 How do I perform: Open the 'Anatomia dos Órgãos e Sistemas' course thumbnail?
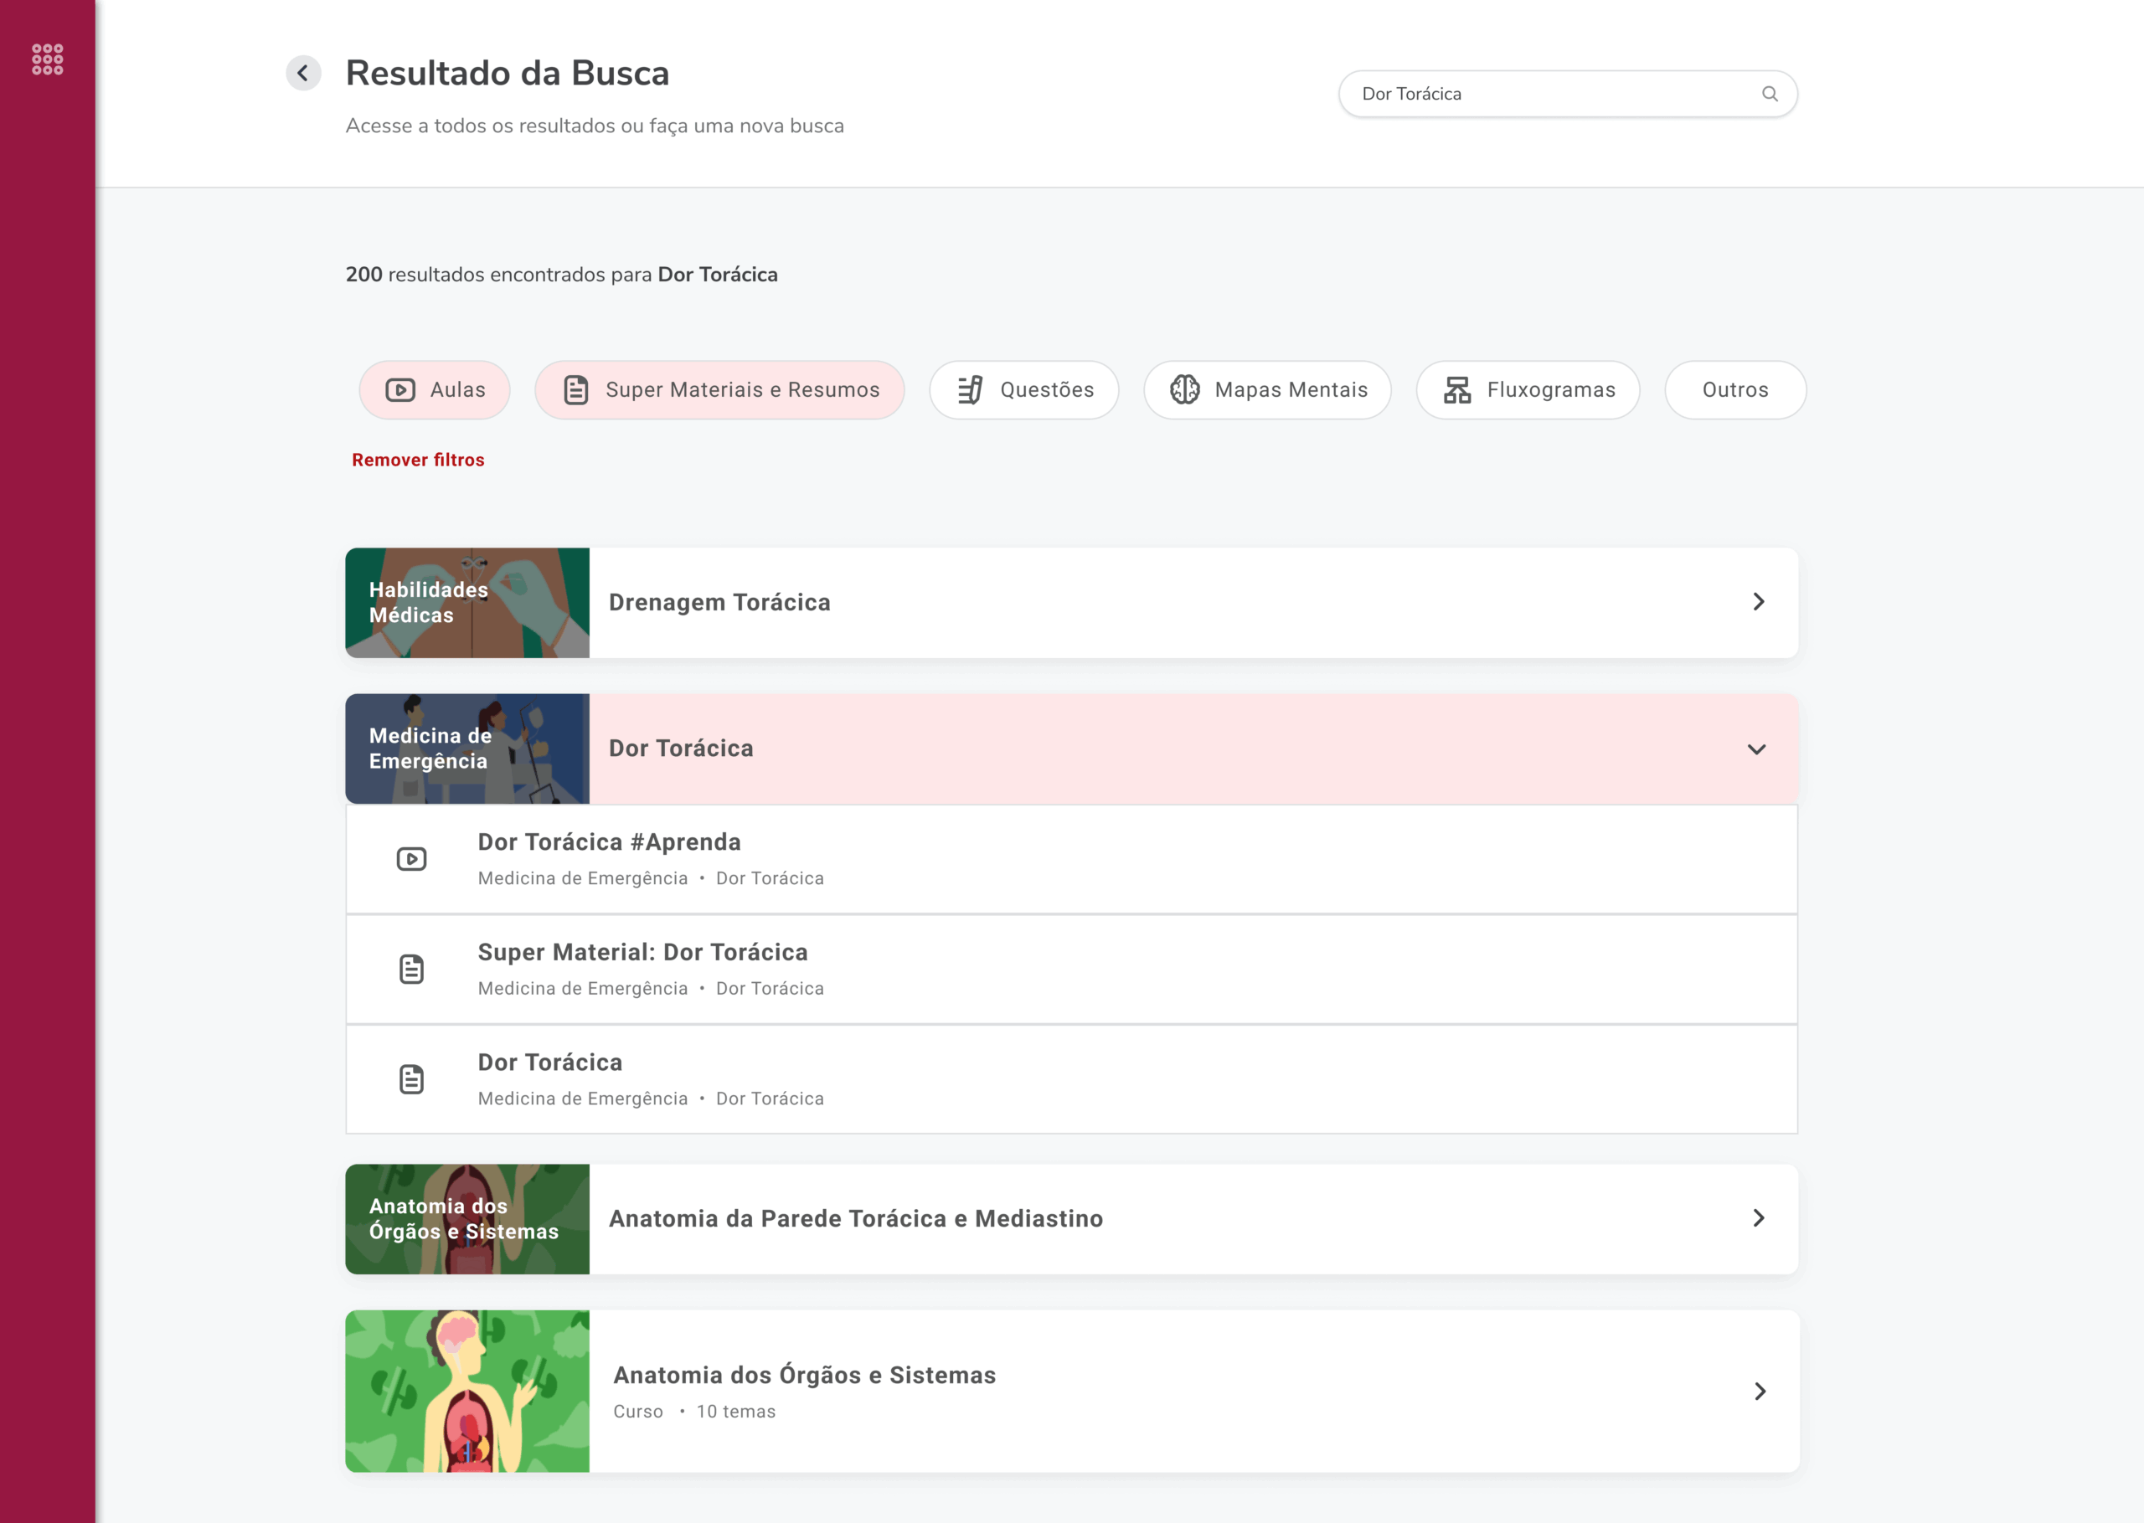[467, 1391]
